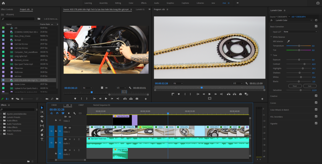Open Effect Controls panel tab

tap(7, 9)
